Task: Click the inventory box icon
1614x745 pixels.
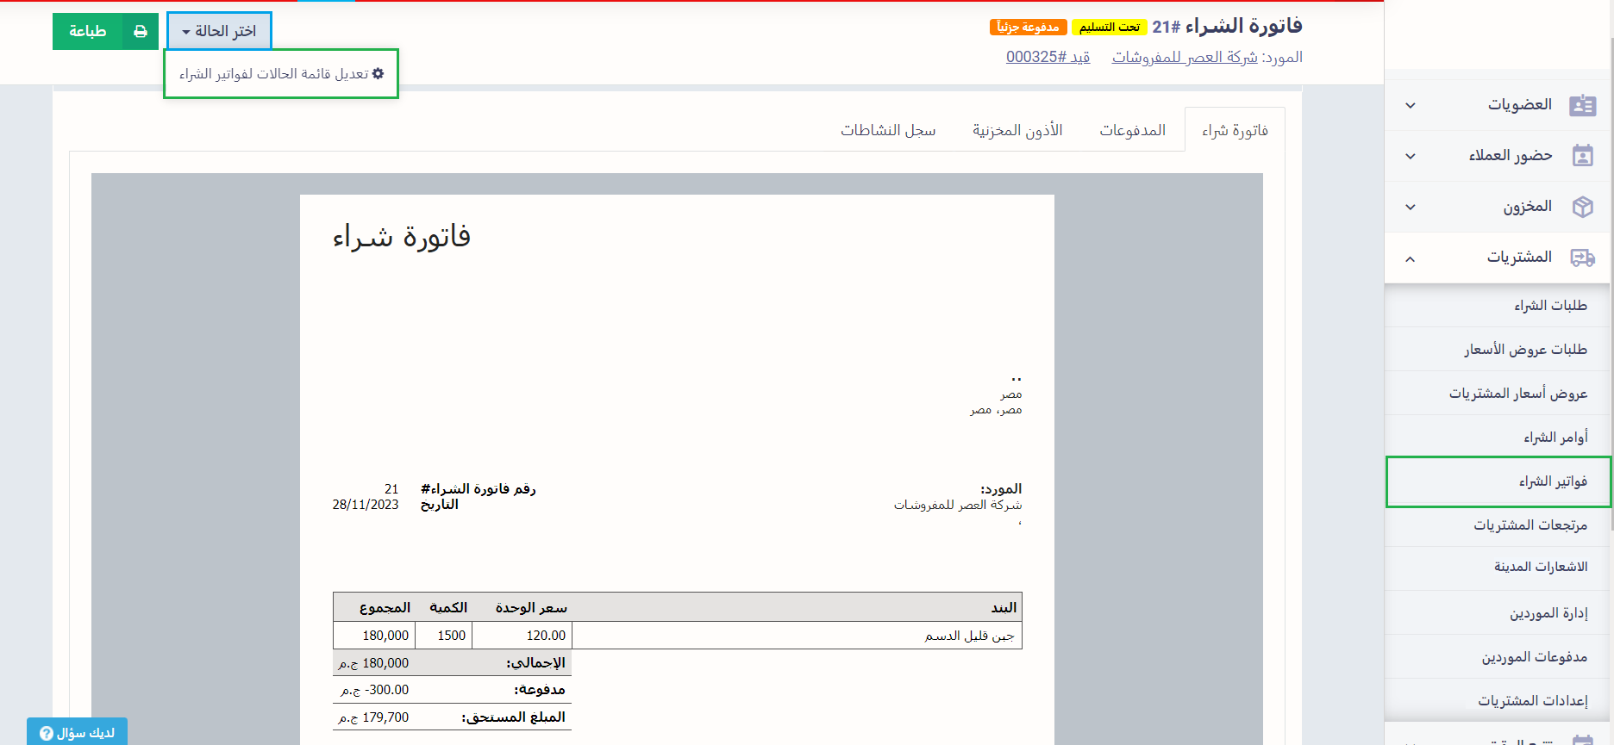Action: click(x=1582, y=207)
